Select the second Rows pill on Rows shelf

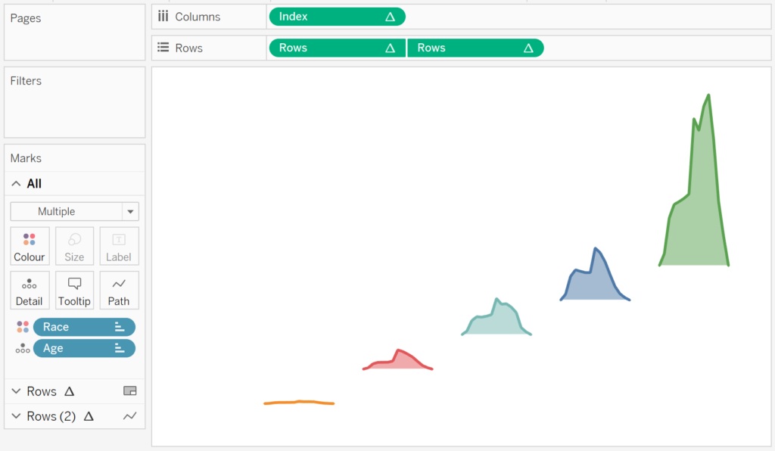click(x=475, y=48)
